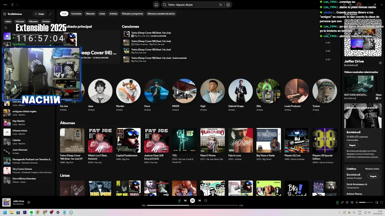
Task: Skip to the next track
Action: [199, 200]
